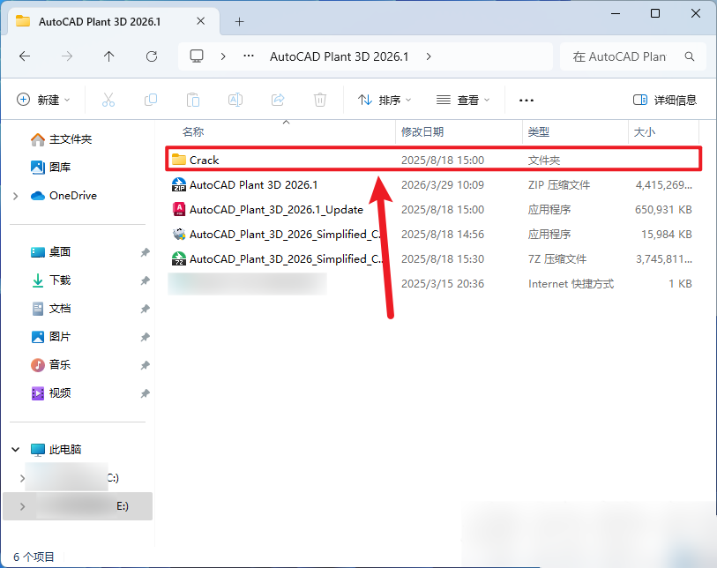717x568 pixels.
Task: Select 此电脑 in navigation pane
Action: point(56,450)
